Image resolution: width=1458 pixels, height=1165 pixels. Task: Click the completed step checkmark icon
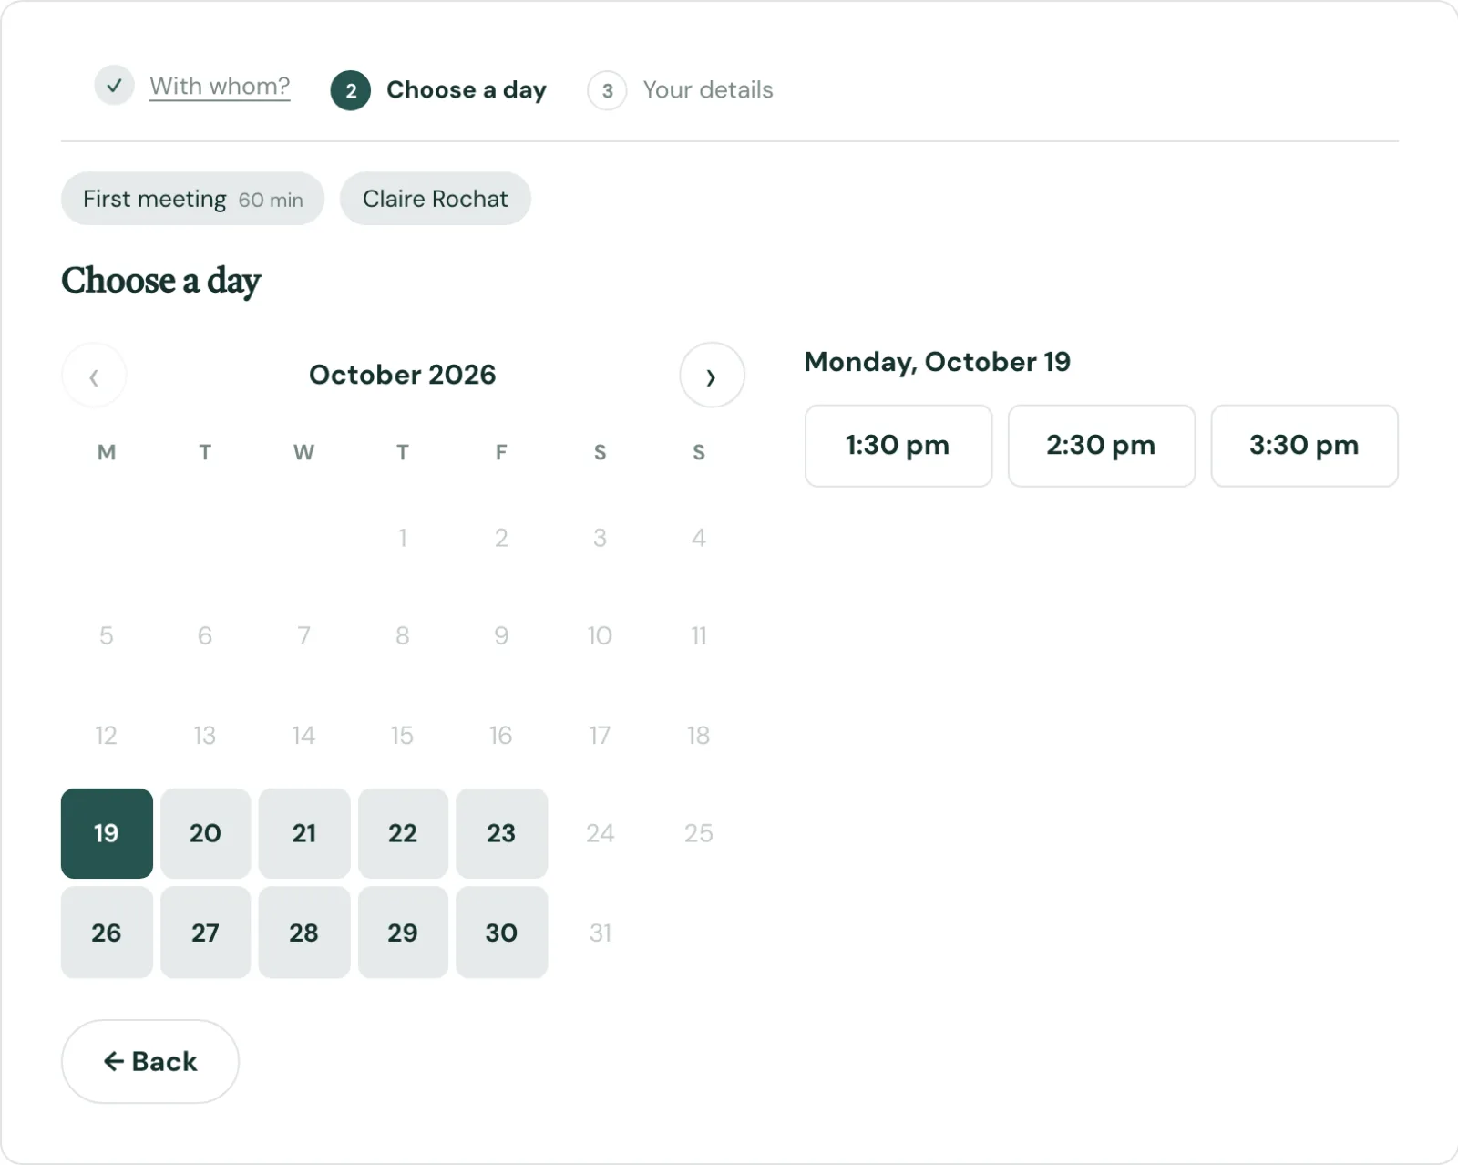click(x=114, y=86)
